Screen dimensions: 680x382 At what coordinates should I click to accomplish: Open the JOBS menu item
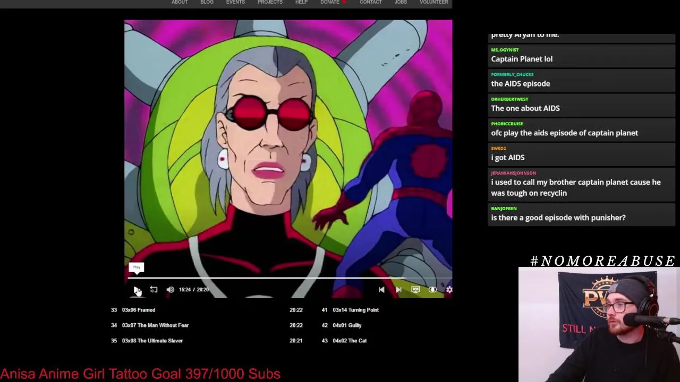click(401, 2)
